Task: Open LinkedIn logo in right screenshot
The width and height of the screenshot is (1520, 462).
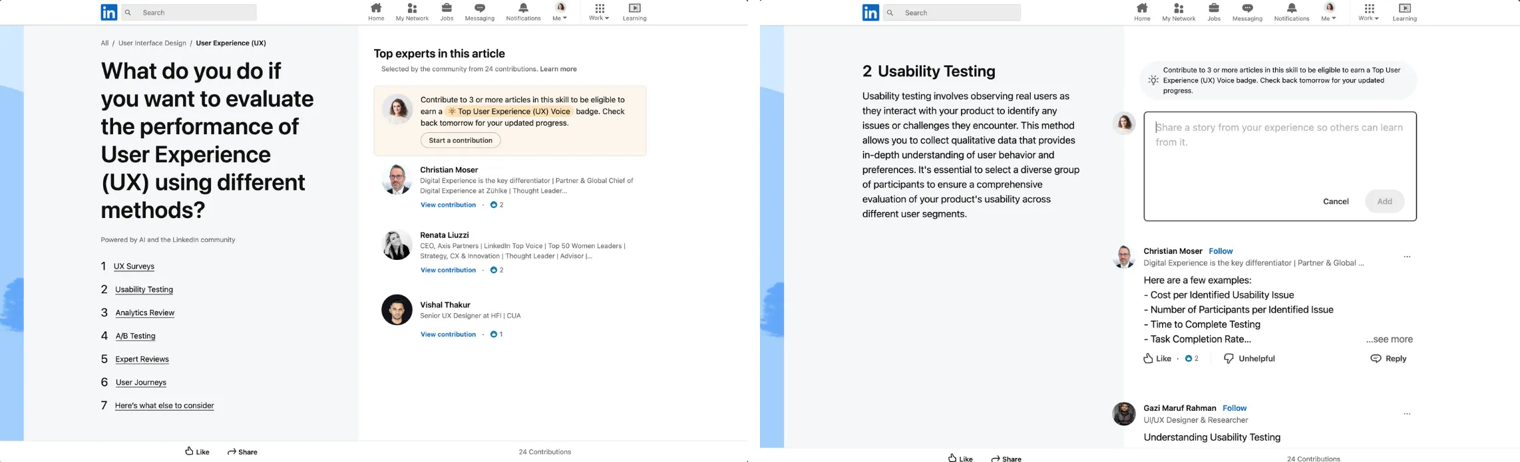Action: point(870,13)
